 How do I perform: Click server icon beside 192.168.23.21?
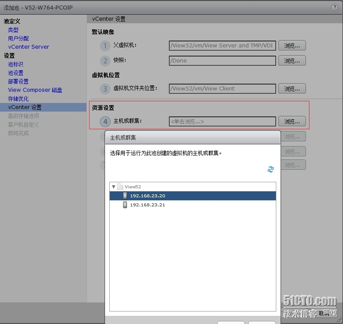coord(125,205)
